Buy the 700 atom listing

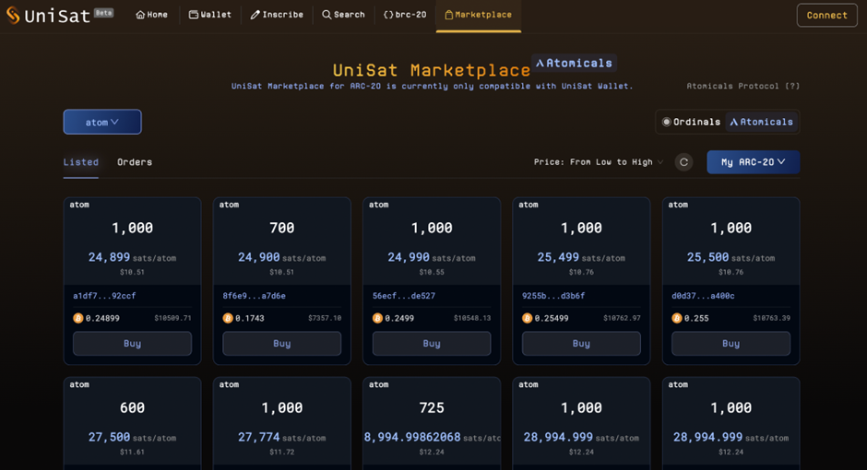(282, 344)
